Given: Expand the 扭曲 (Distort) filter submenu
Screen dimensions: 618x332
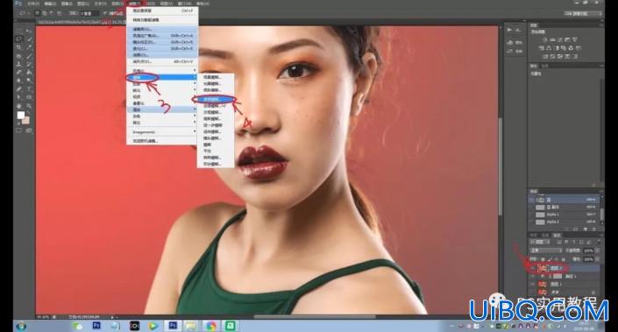Looking at the screenshot, I should (162, 83).
